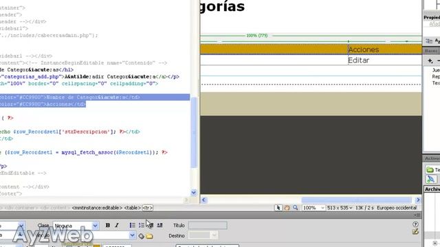This screenshot has width=440, height=247.
Task: Choose the Select (arrow) tool in status bar
Action: pyautogui.click(x=278, y=208)
